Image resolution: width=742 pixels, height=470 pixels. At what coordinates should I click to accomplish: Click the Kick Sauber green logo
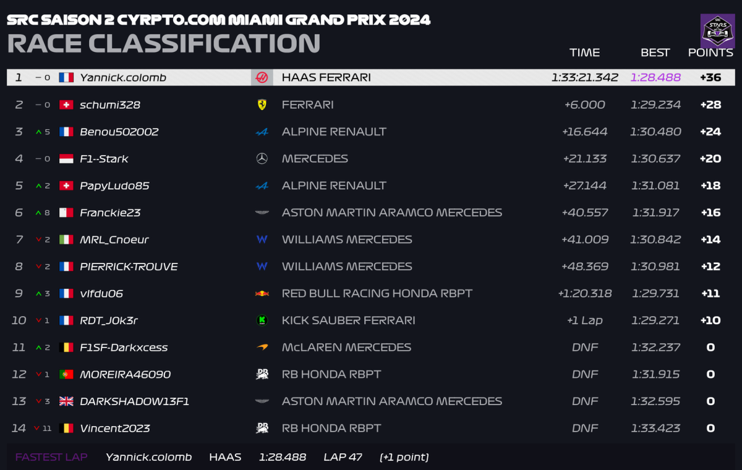click(262, 320)
